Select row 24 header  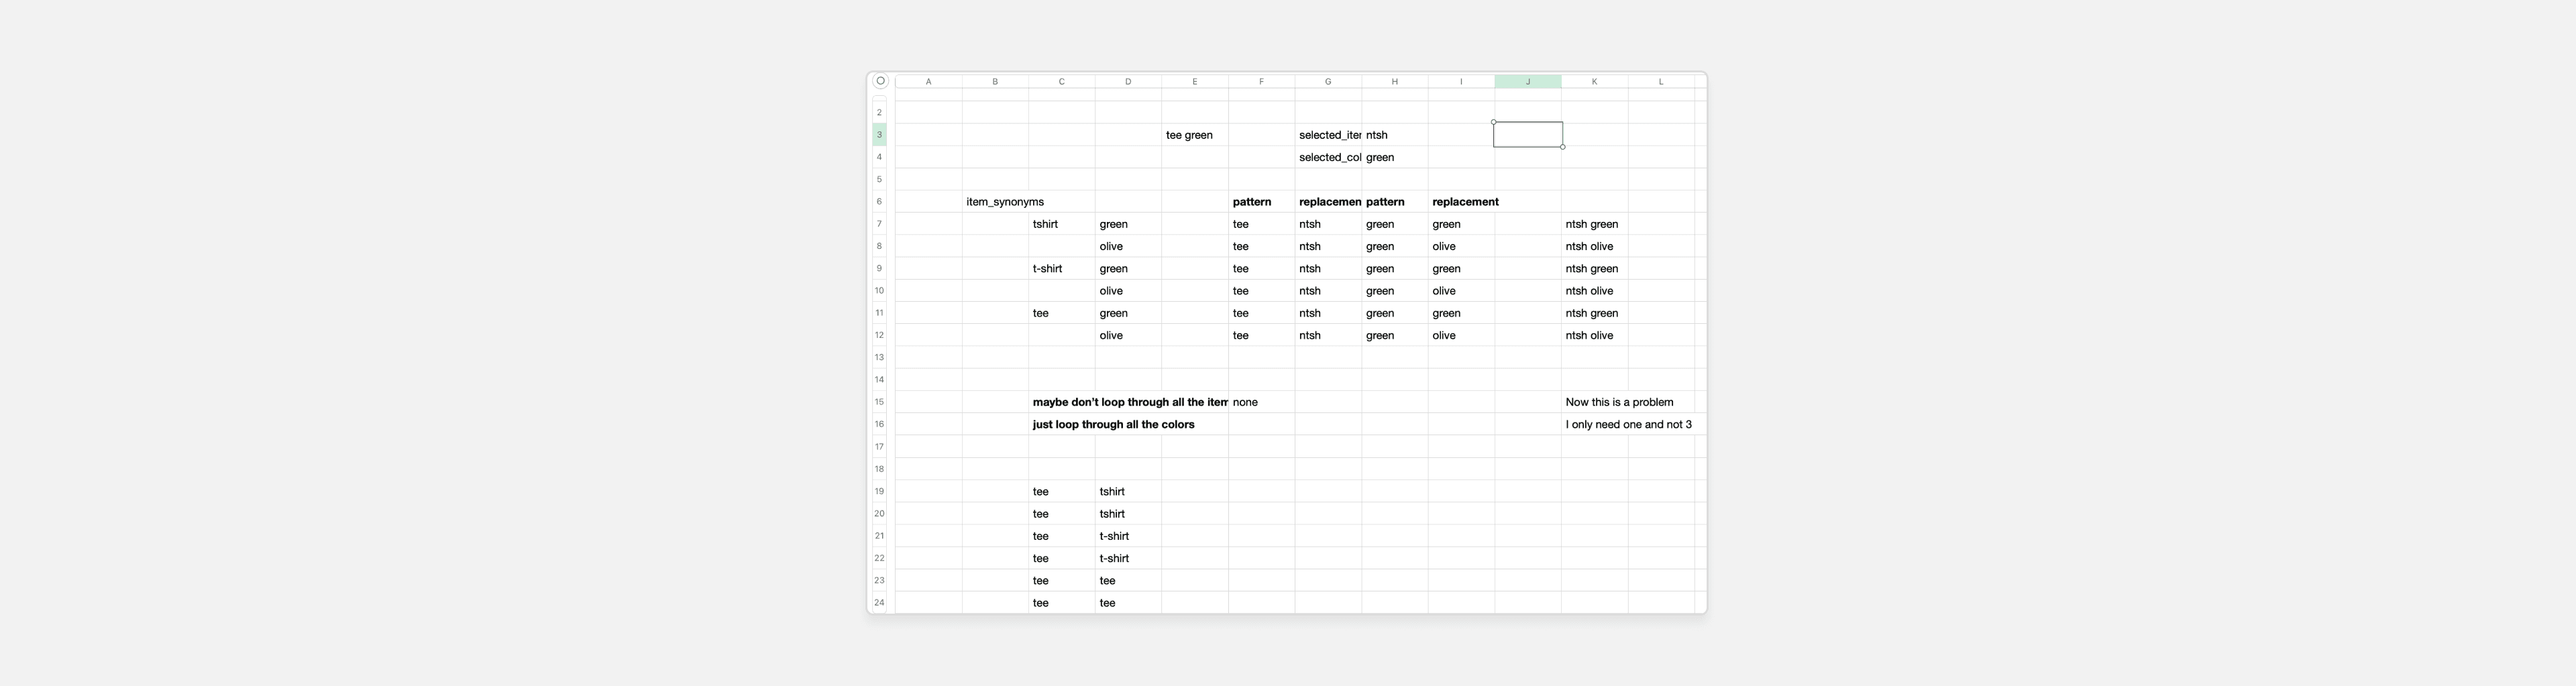880,603
